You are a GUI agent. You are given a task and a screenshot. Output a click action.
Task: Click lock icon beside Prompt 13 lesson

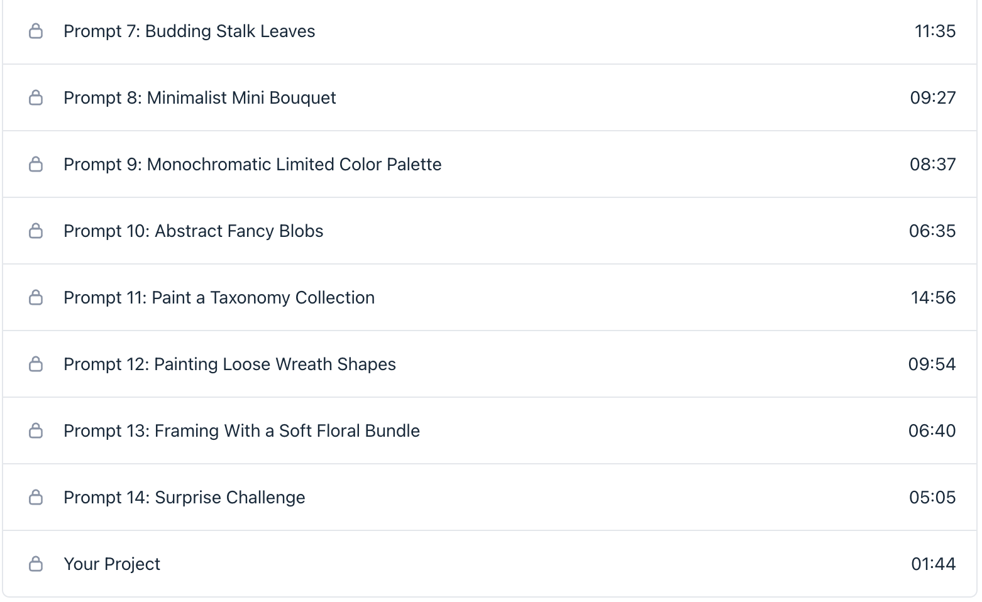pos(36,430)
